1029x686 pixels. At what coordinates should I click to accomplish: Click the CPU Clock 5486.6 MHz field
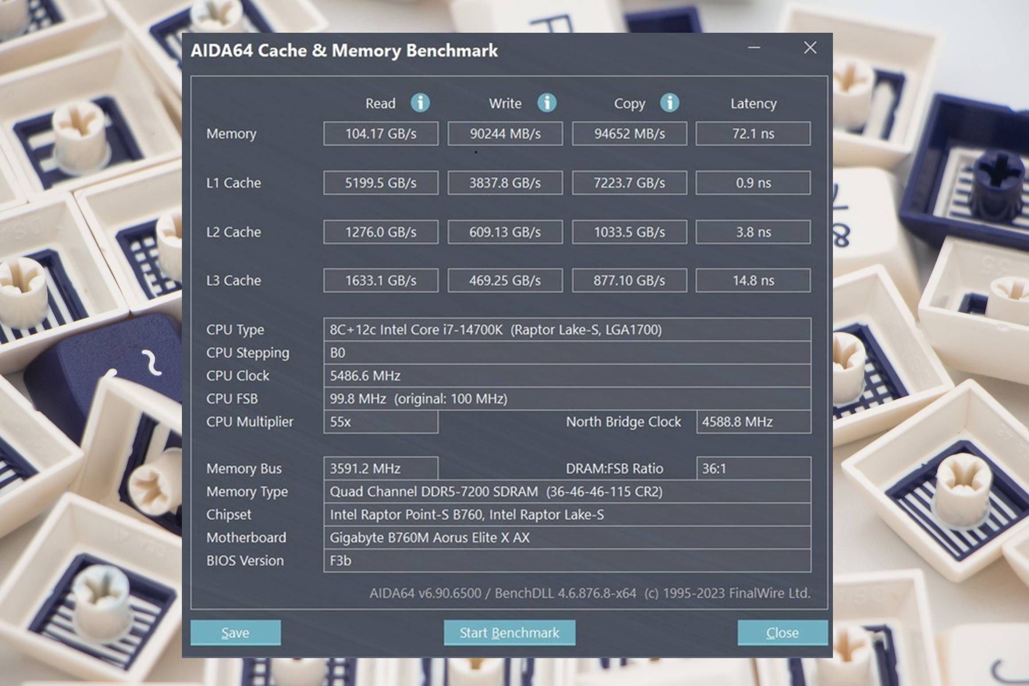(567, 375)
